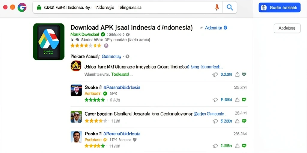Click share icon in the 'Caver bocainn' row

click(x=237, y=121)
